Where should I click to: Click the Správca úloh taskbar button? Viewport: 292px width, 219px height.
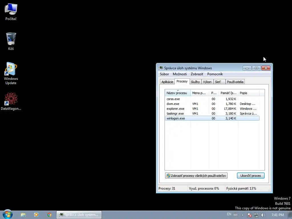coord(79,215)
